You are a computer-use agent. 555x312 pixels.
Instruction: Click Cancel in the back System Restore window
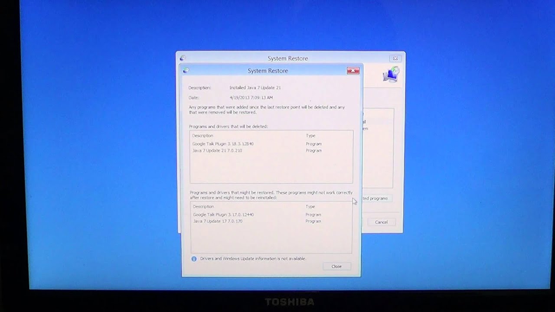381,222
